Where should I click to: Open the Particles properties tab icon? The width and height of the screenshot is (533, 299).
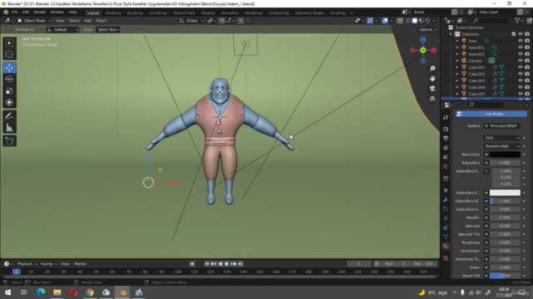[446, 209]
